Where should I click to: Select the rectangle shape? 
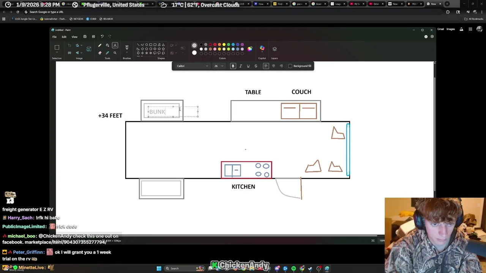pos(151,45)
